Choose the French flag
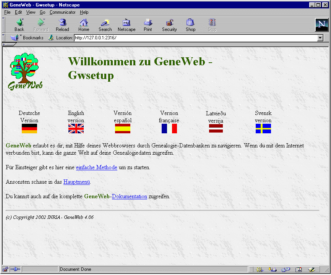This screenshot has height=275, width=331. (169, 128)
